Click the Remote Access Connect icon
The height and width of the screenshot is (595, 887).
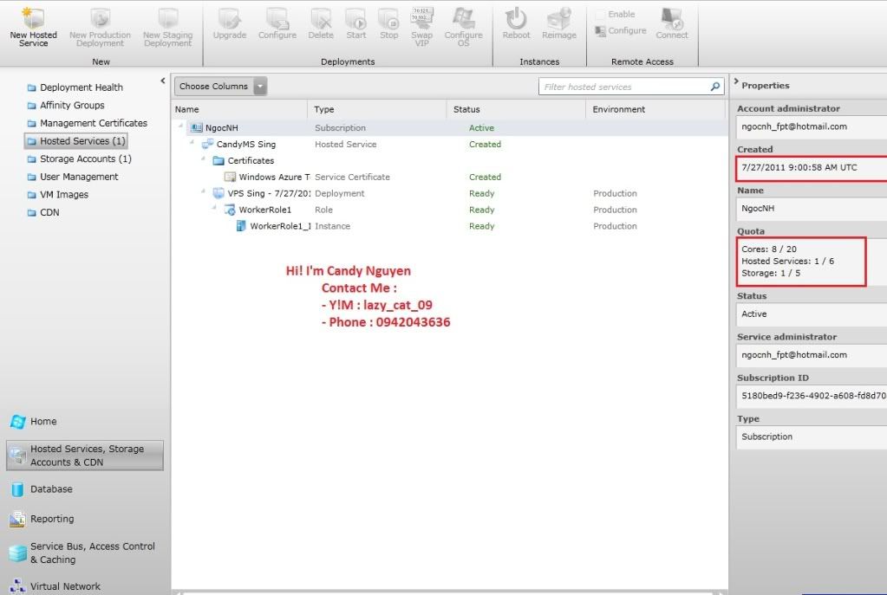pos(672,18)
